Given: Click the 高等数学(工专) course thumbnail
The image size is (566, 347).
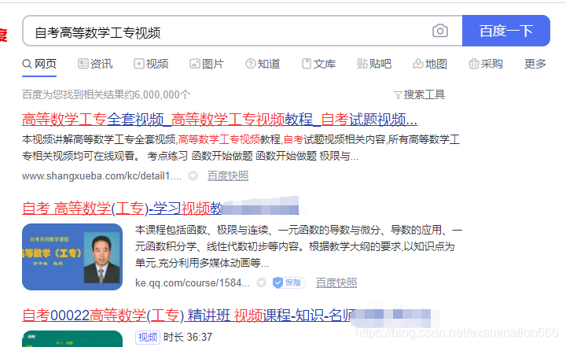Looking at the screenshot, I should (x=72, y=257).
